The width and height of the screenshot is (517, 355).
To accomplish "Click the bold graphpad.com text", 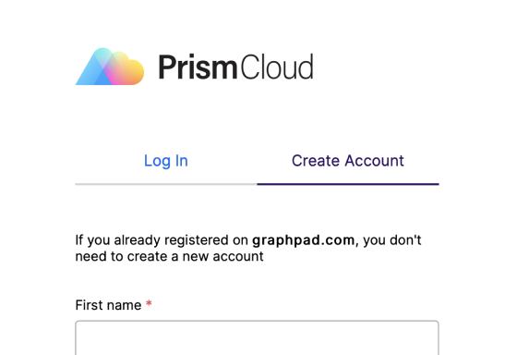I will pyautogui.click(x=304, y=240).
